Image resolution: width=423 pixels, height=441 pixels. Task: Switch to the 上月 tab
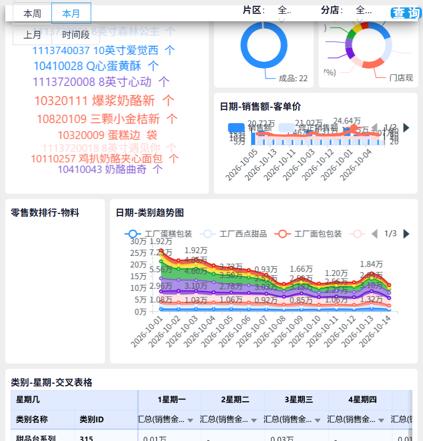click(x=32, y=34)
